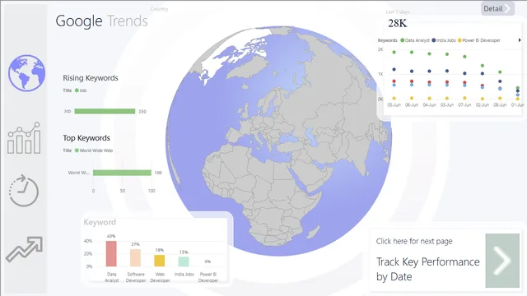
Task: Click World Wide Web legend under Top Keywords
Action: click(94, 150)
